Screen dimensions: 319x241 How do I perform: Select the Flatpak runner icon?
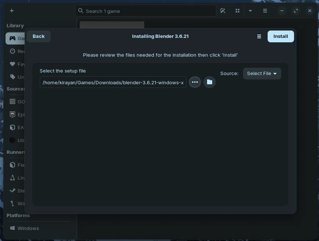point(12,165)
